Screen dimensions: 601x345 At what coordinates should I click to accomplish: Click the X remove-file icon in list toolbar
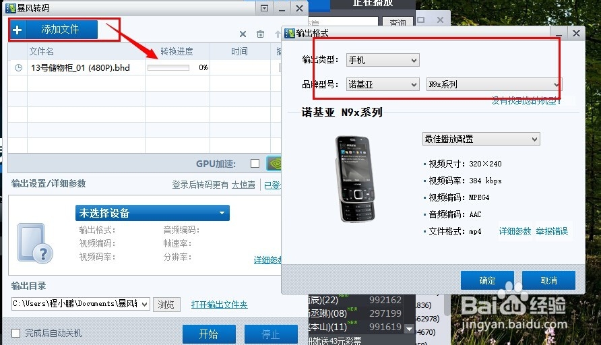pyautogui.click(x=243, y=34)
